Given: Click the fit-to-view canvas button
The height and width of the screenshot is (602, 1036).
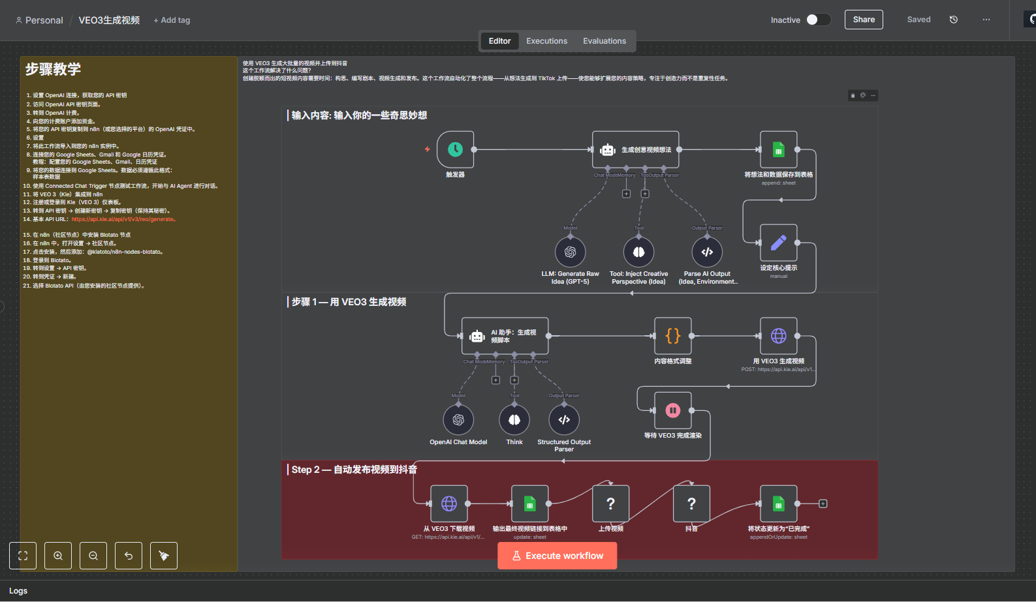Looking at the screenshot, I should coord(23,556).
